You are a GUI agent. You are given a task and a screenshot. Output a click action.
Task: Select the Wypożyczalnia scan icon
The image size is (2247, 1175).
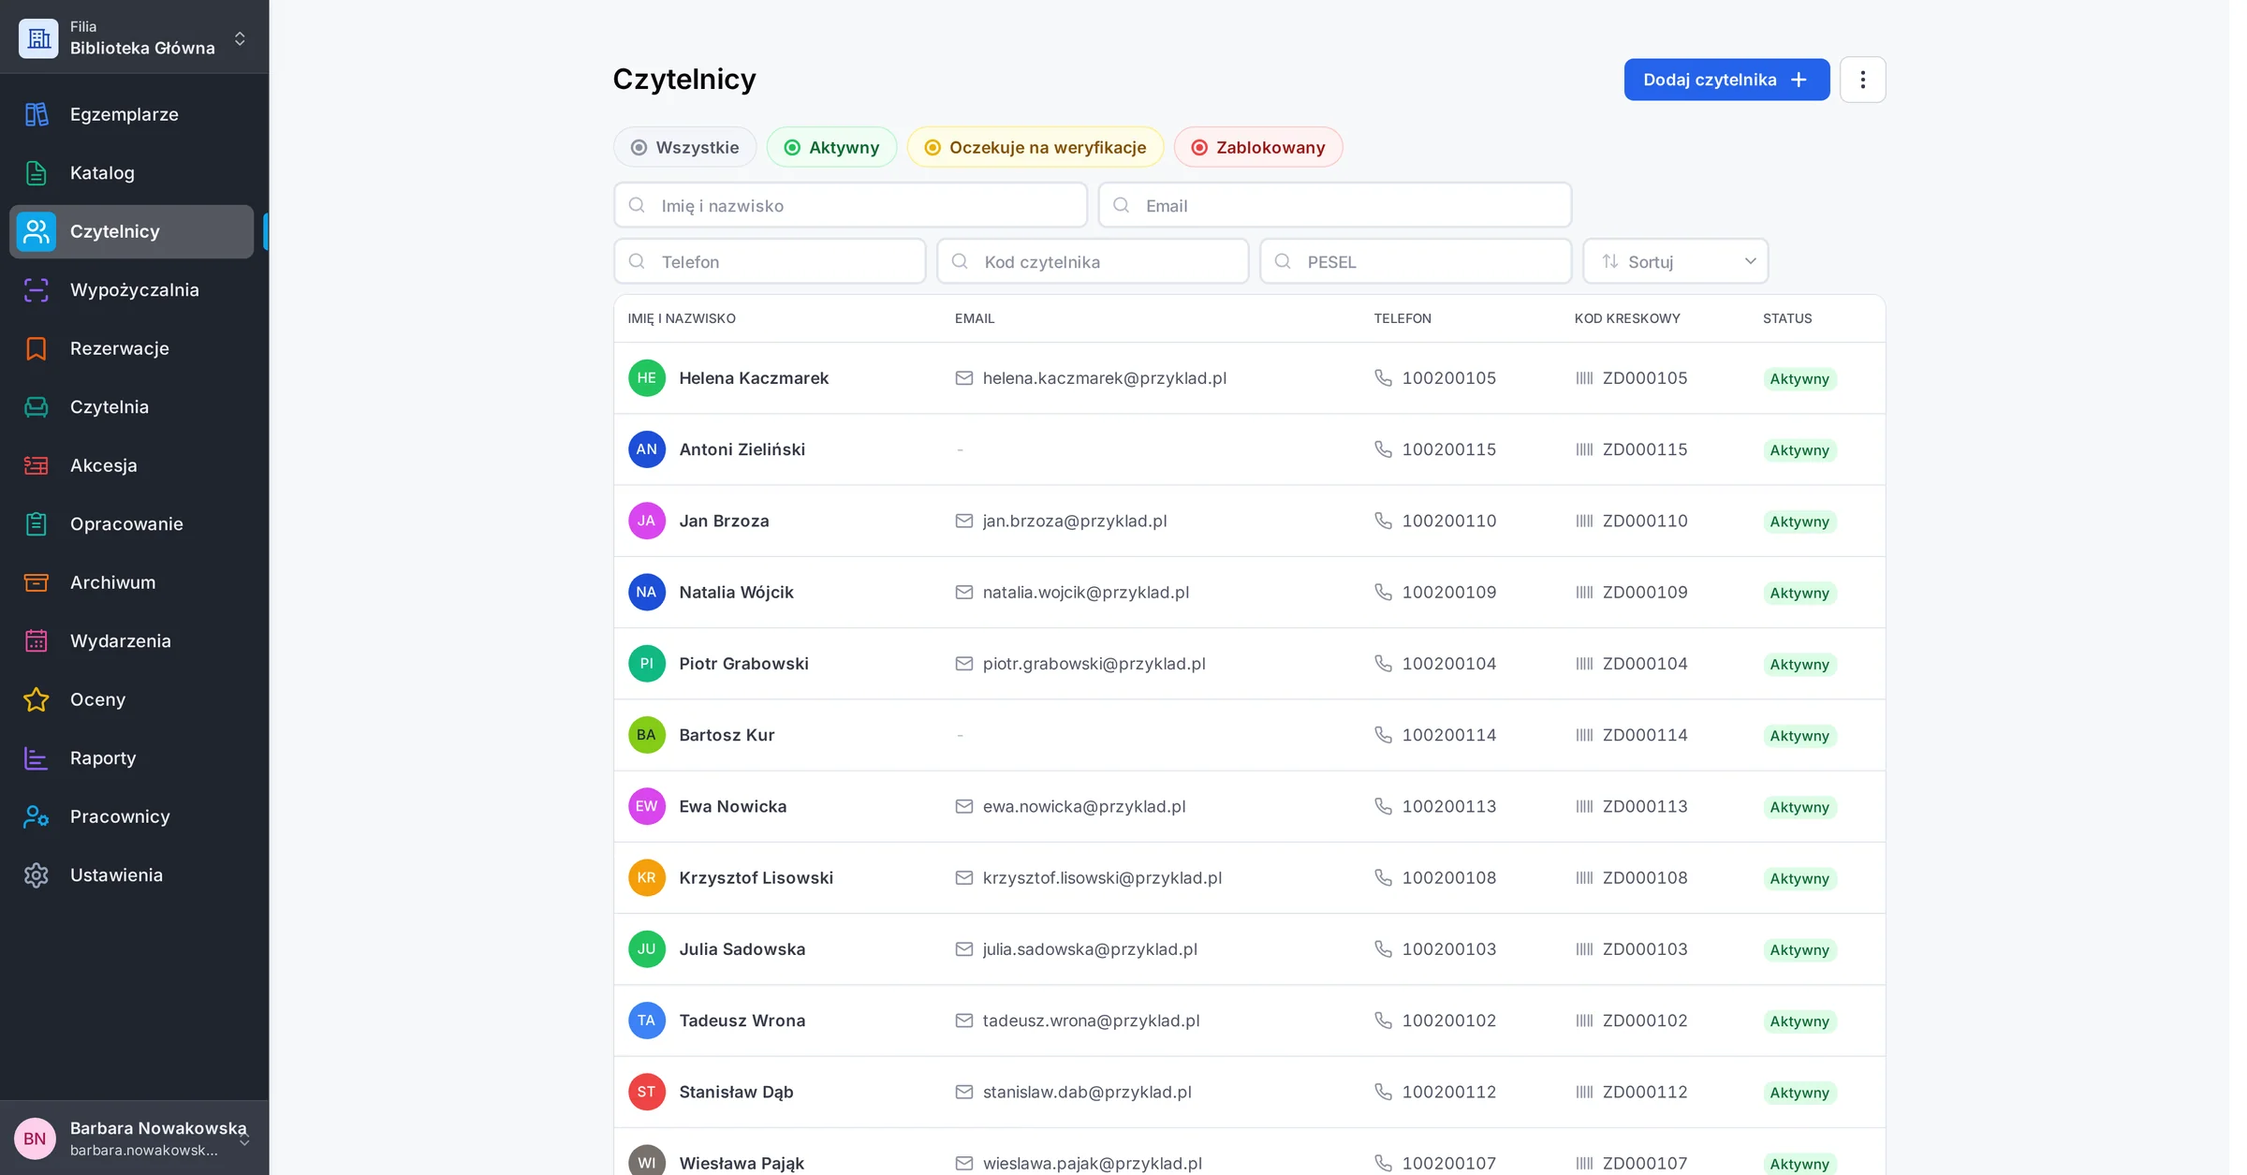tap(36, 290)
